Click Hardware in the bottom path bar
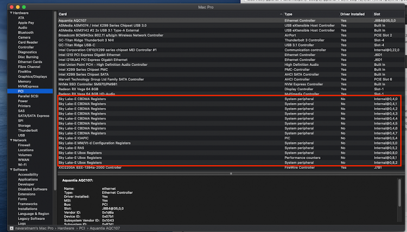The image size is (407, 232). pos(66,228)
